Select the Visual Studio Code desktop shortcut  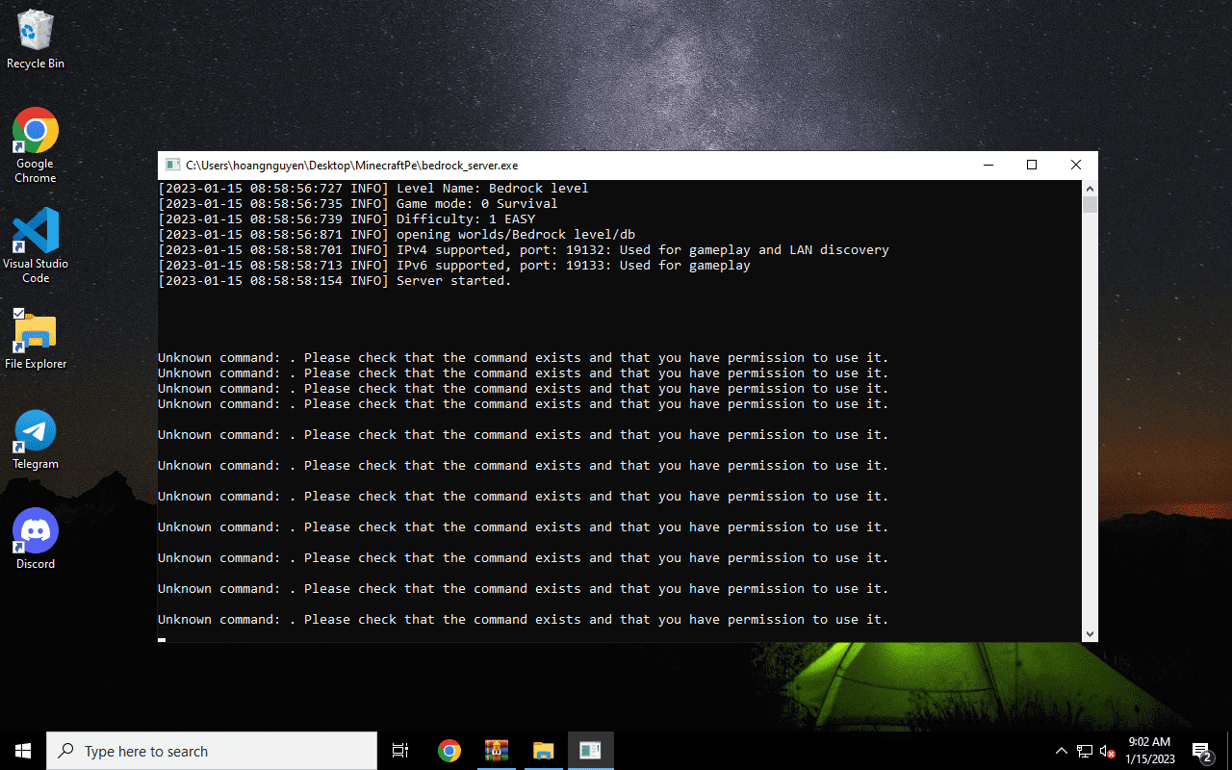(x=36, y=245)
